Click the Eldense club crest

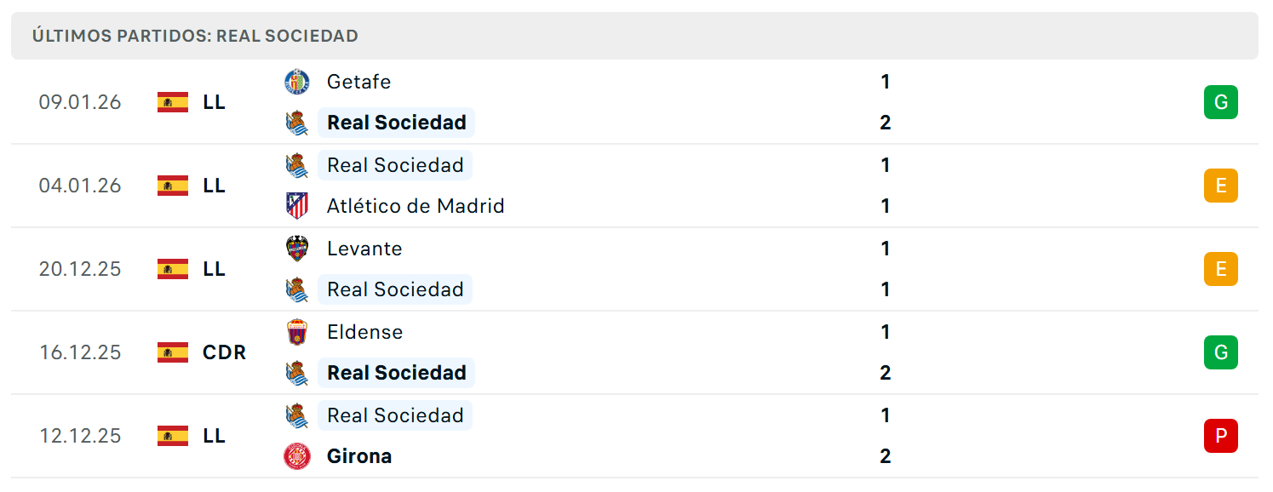tap(297, 332)
